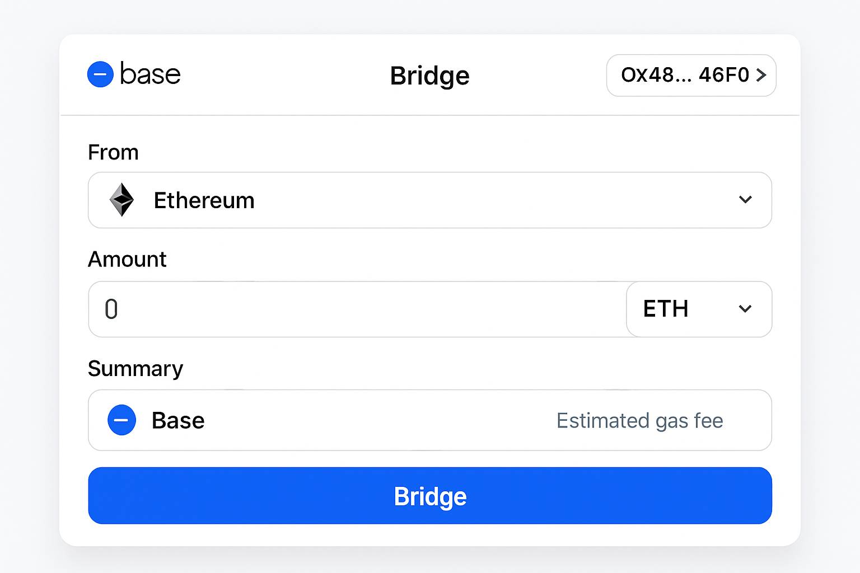The width and height of the screenshot is (860, 573).
Task: Click the ETH dropdown chevron arrow
Action: coord(745,309)
